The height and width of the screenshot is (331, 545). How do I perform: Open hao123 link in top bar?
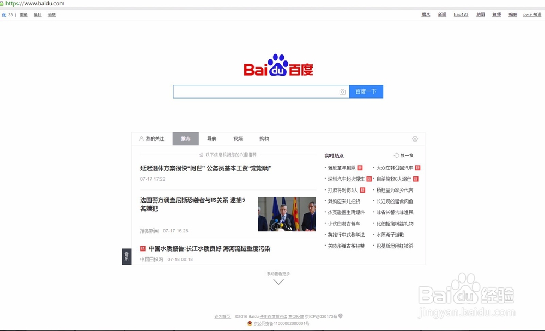click(x=461, y=15)
